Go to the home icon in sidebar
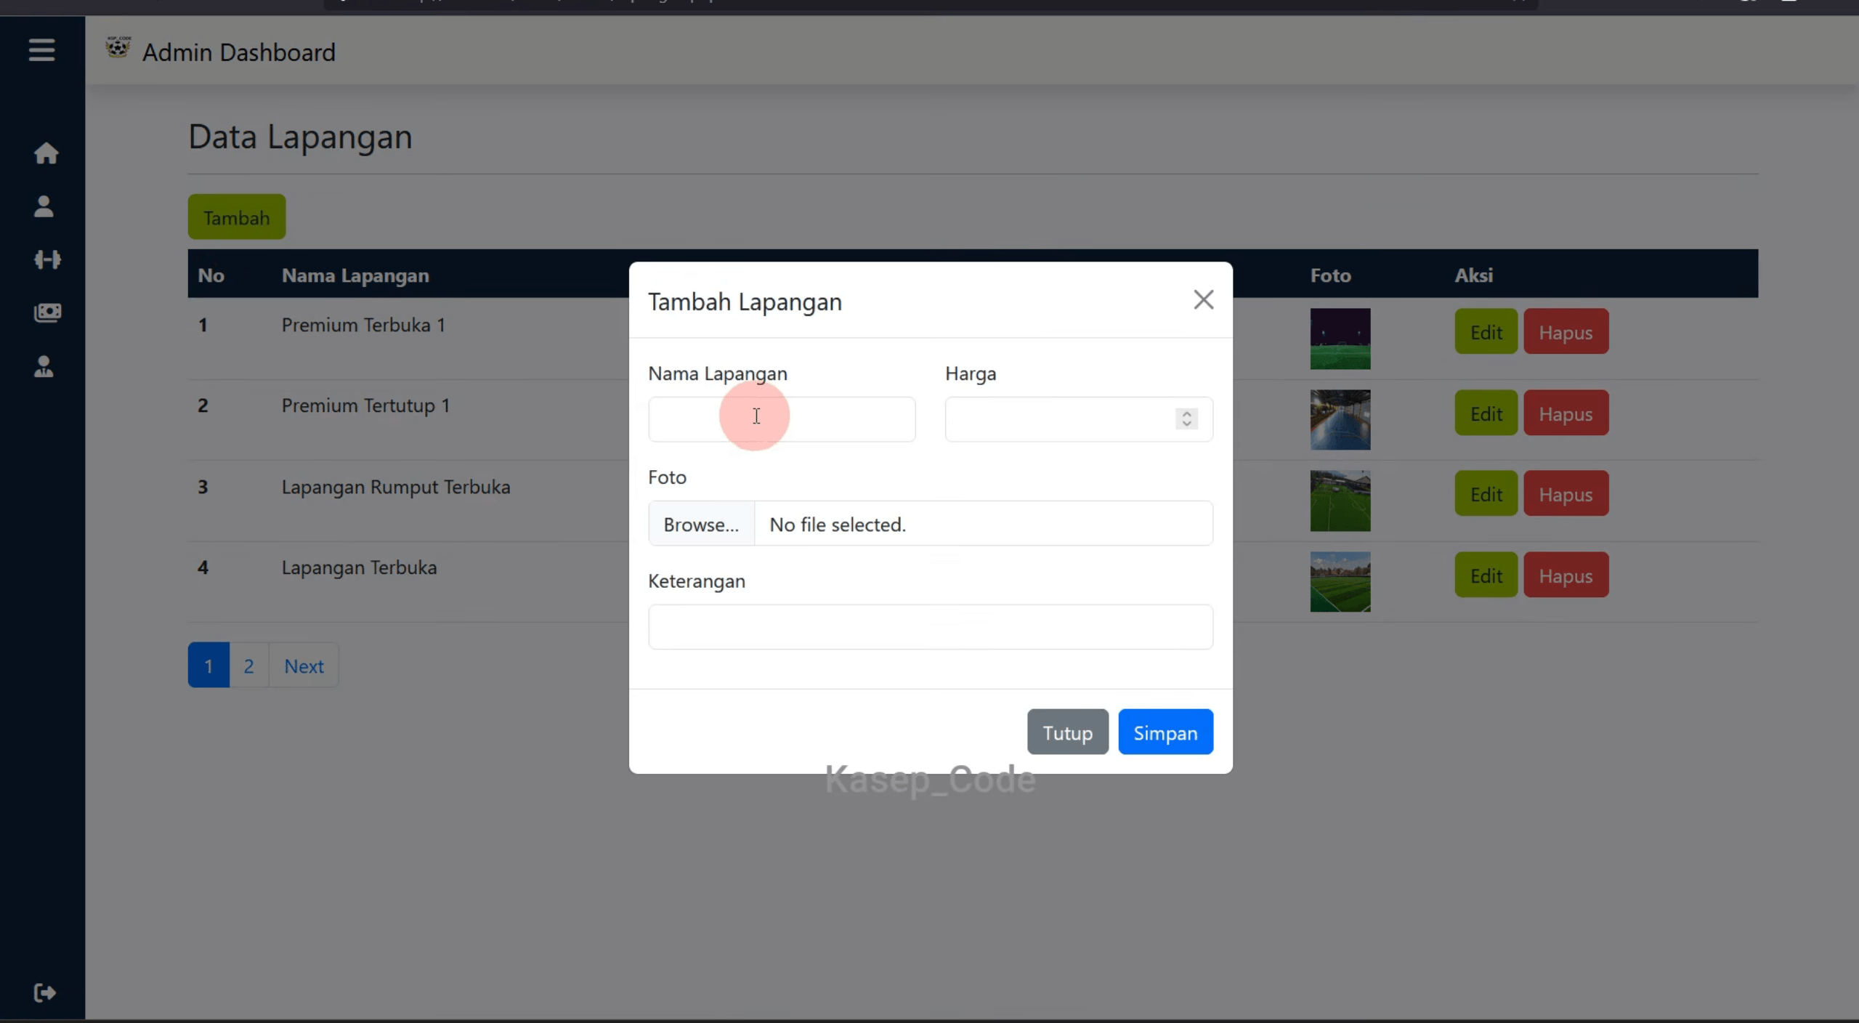Image resolution: width=1859 pixels, height=1023 pixels. (46, 153)
